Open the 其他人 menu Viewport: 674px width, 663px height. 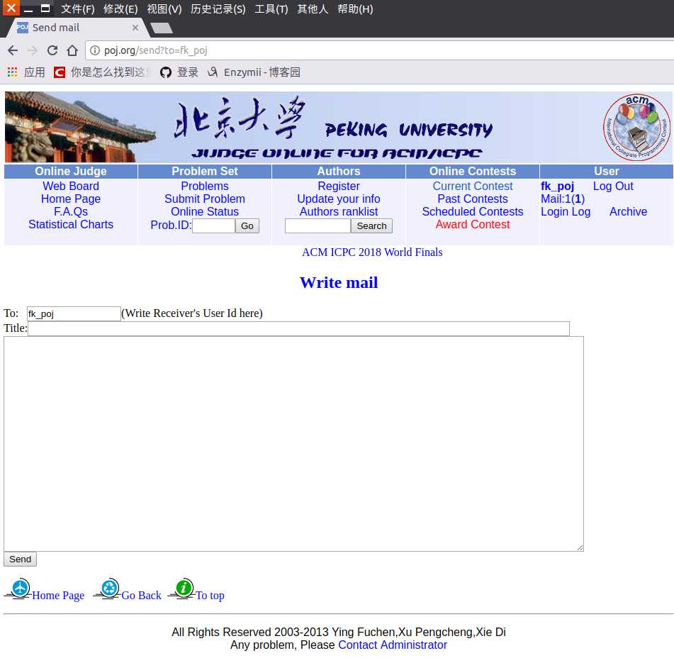(x=313, y=9)
